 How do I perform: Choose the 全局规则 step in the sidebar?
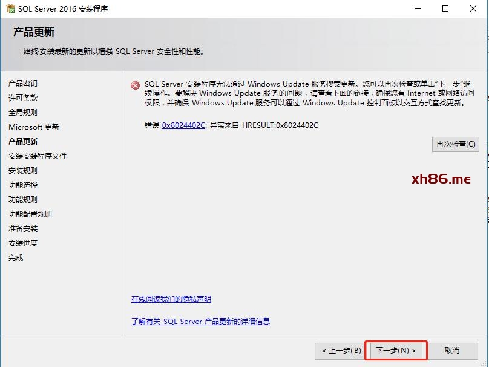coord(23,113)
